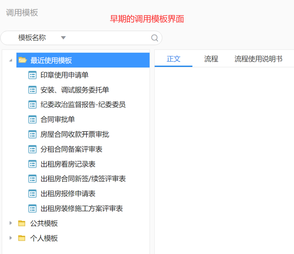Select the 出租房报修申请表 template
Image resolution: width=294 pixels, height=254 pixels.
click(x=68, y=194)
